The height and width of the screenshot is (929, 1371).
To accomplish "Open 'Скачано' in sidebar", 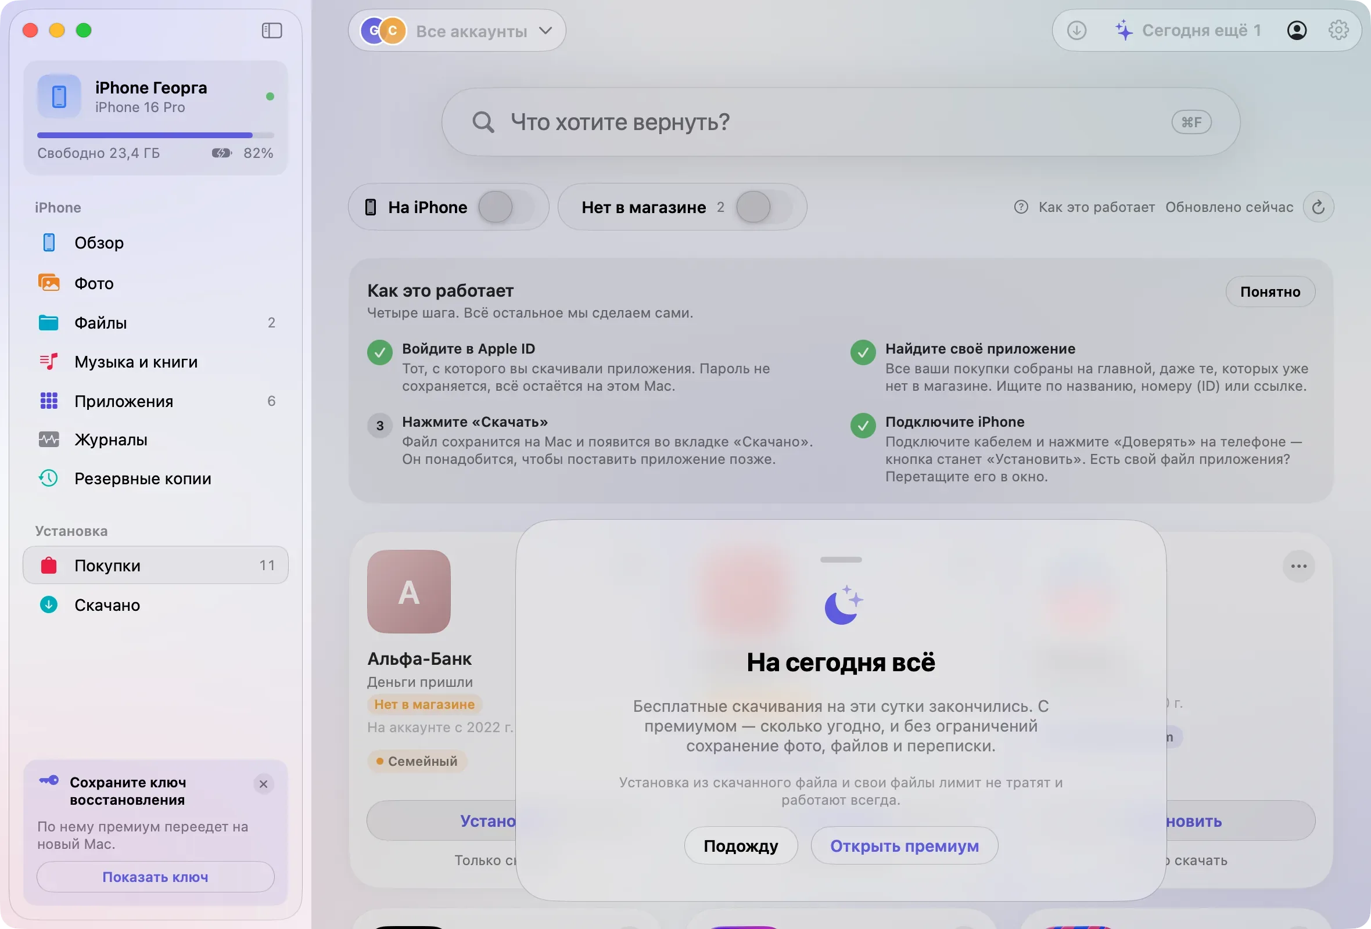I will (155, 606).
